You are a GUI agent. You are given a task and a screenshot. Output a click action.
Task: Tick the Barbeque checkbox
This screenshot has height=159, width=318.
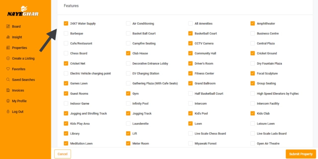tap(66, 33)
